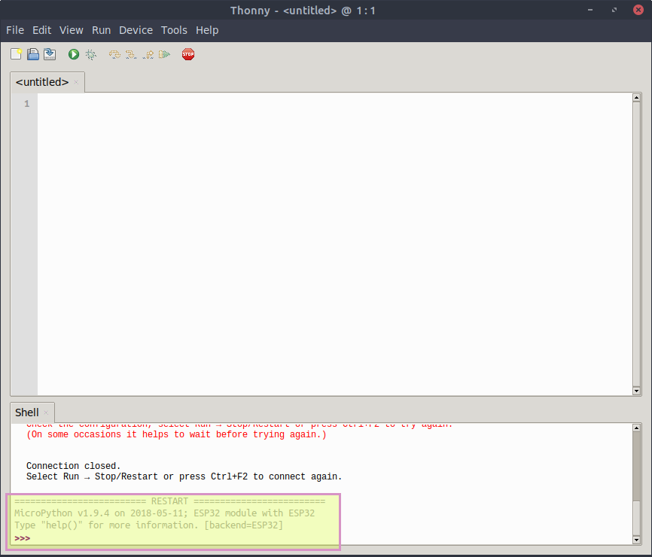The width and height of the screenshot is (652, 557).
Task: Click line number 1 in the gutter
Action: pyautogui.click(x=26, y=104)
